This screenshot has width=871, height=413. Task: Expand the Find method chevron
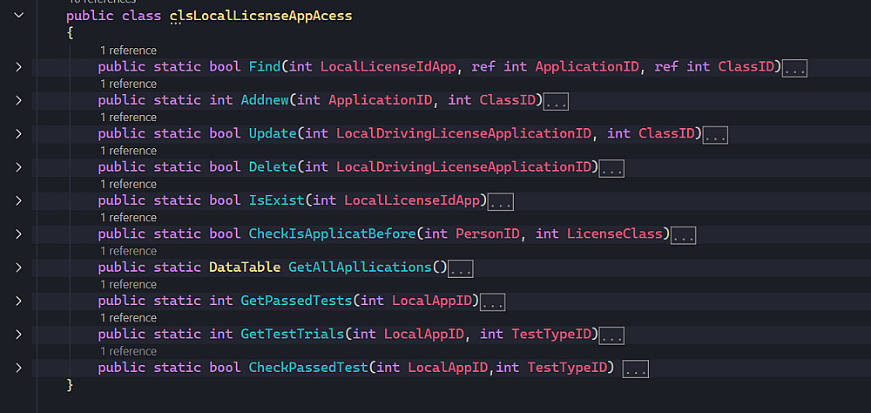[x=18, y=67]
